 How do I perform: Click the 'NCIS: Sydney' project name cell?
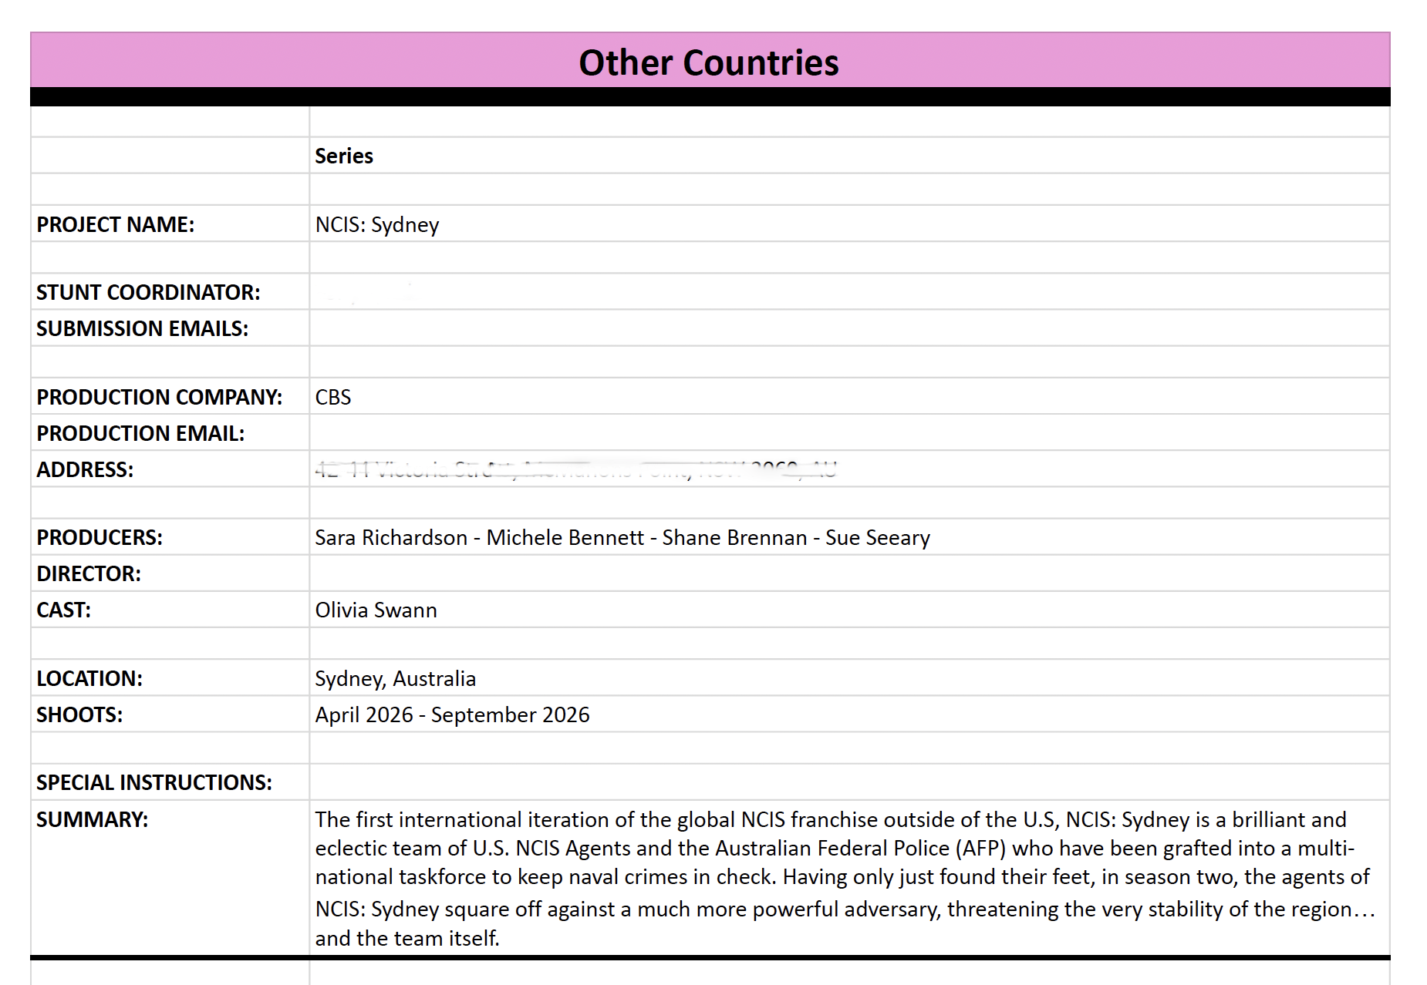tap(849, 224)
